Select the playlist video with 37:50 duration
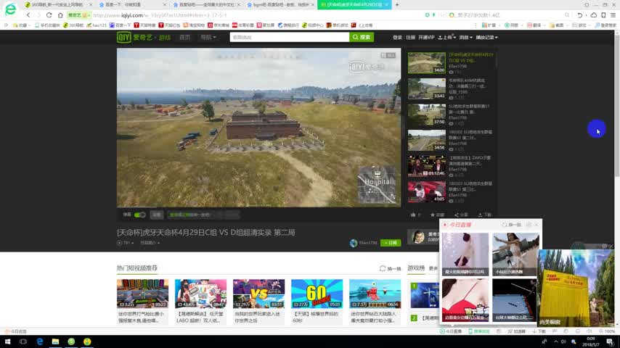 pos(427,115)
